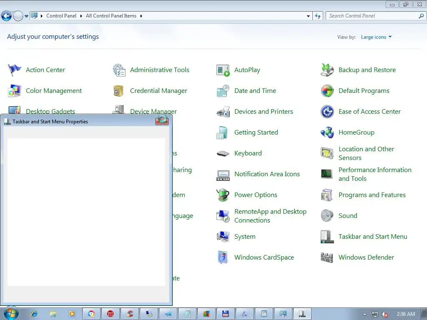Open the Credential Manager safe icon
The height and width of the screenshot is (320, 427).
[118, 91]
